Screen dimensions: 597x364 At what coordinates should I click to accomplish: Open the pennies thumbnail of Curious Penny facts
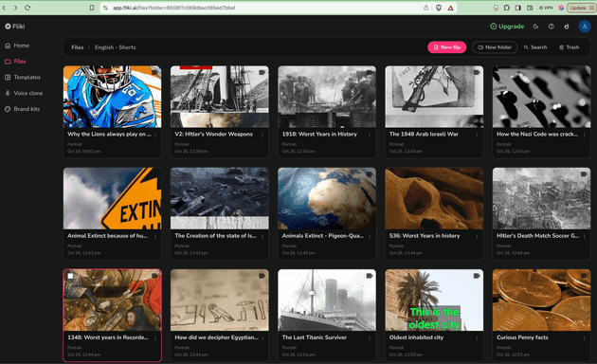[541, 300]
